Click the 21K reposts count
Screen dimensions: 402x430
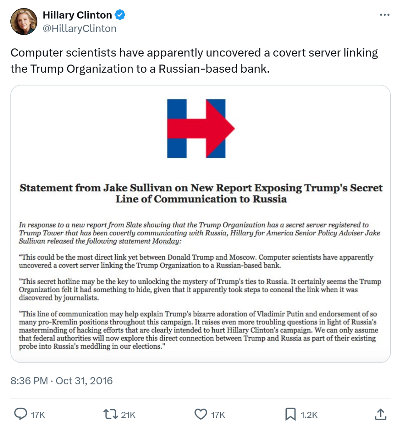pos(128,415)
